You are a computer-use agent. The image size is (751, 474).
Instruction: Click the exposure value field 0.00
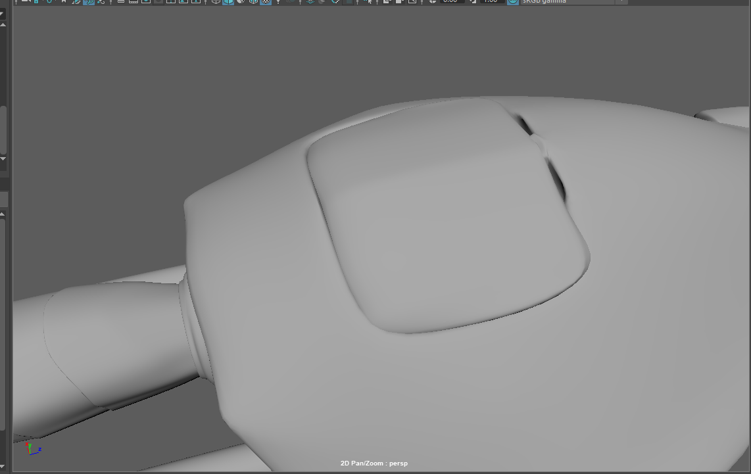452,1
